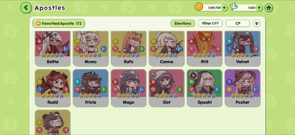The image size is (295, 135).
Task: Toggle the Emotions display button
Action: (x=183, y=23)
